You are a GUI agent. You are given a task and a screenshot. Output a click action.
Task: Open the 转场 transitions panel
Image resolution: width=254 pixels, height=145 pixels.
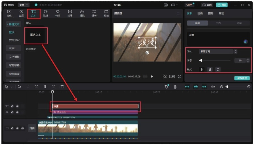(x=70, y=13)
